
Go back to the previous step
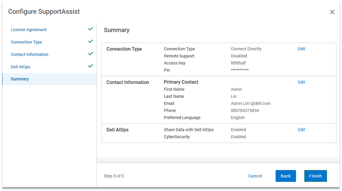click(285, 176)
